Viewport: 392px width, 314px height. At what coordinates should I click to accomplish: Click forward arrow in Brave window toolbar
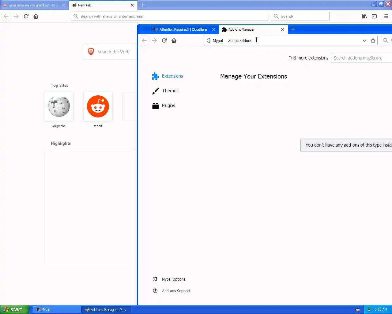click(x=16, y=16)
